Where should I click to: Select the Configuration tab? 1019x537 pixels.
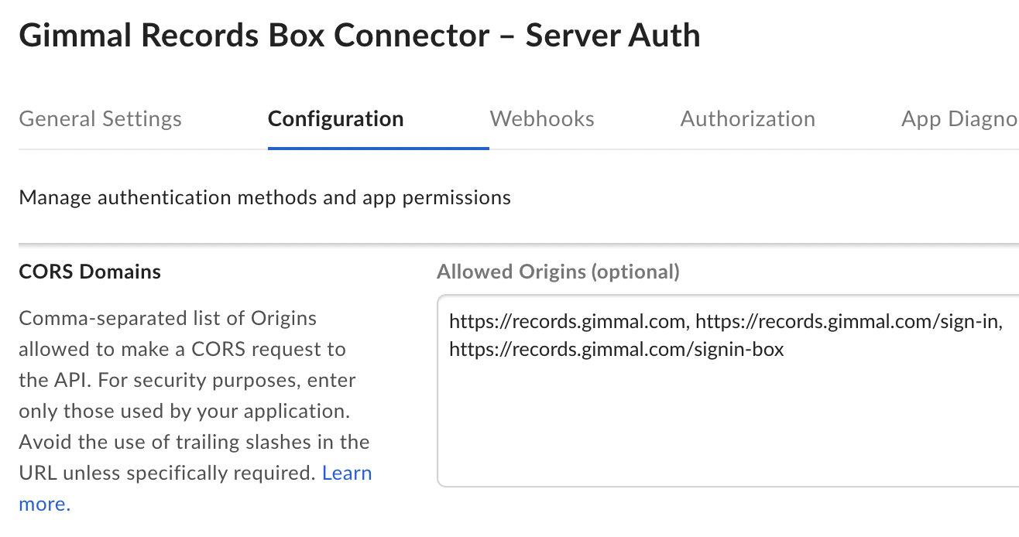click(x=335, y=119)
